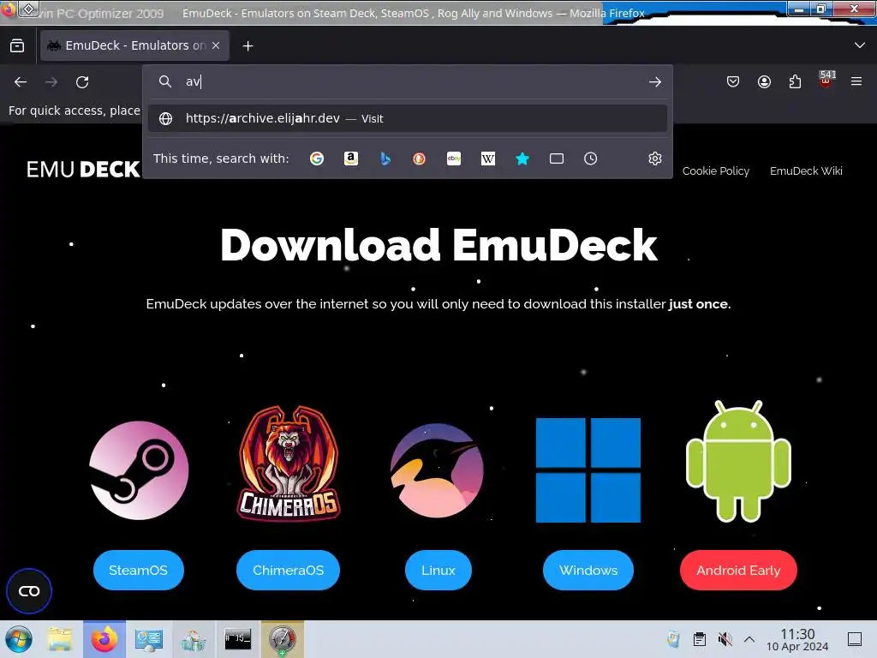The height and width of the screenshot is (658, 877).
Task: Open Cookie Policy link
Action: click(x=715, y=171)
